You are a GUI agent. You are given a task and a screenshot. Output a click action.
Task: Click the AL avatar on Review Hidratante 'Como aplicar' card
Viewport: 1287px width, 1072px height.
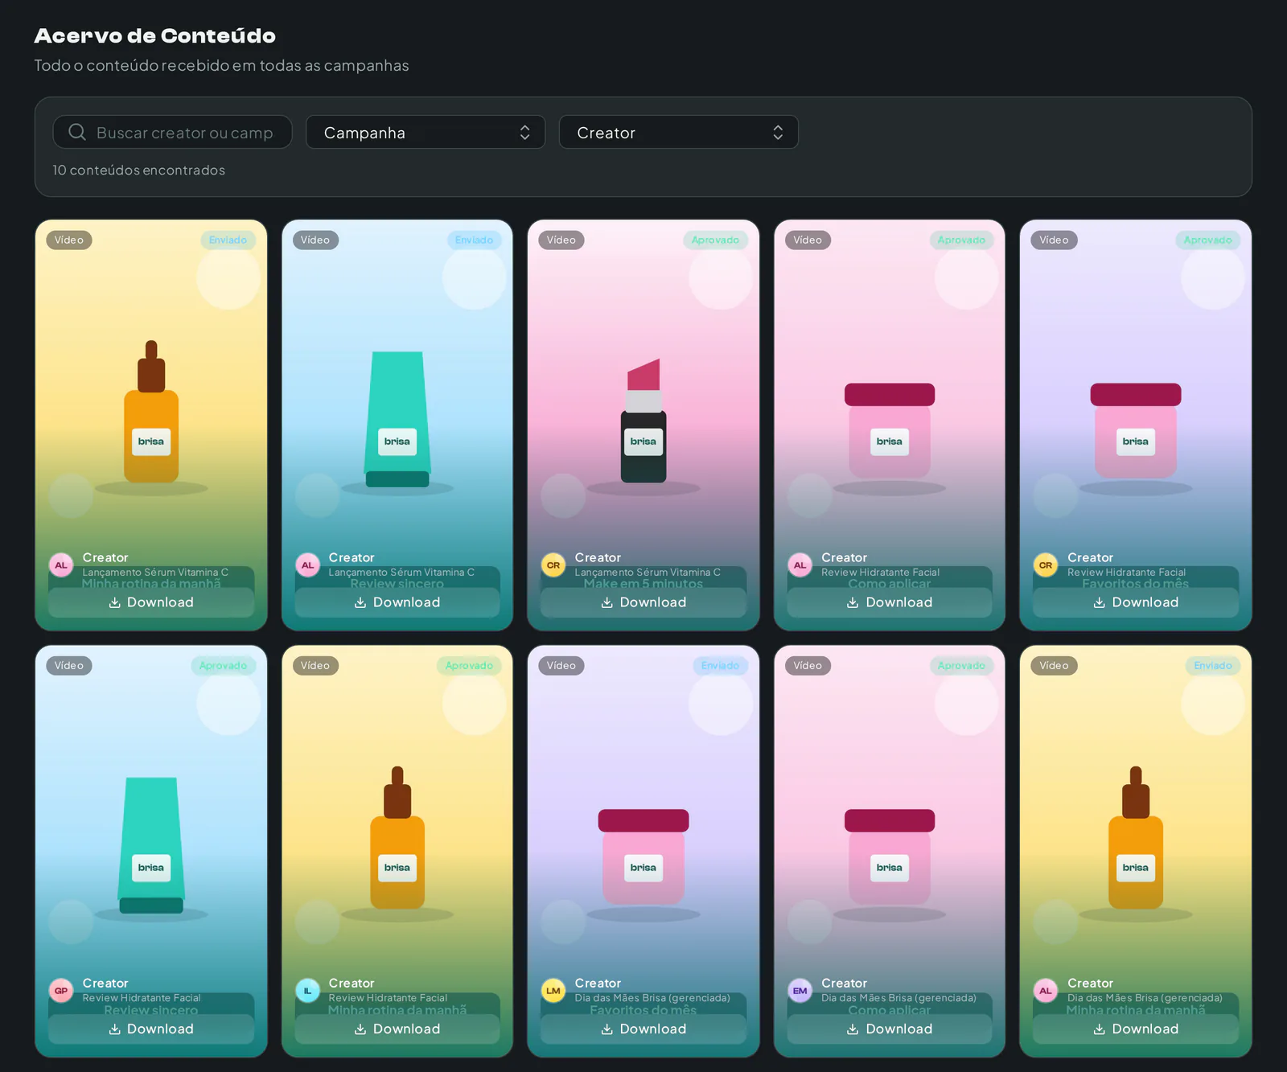(800, 565)
